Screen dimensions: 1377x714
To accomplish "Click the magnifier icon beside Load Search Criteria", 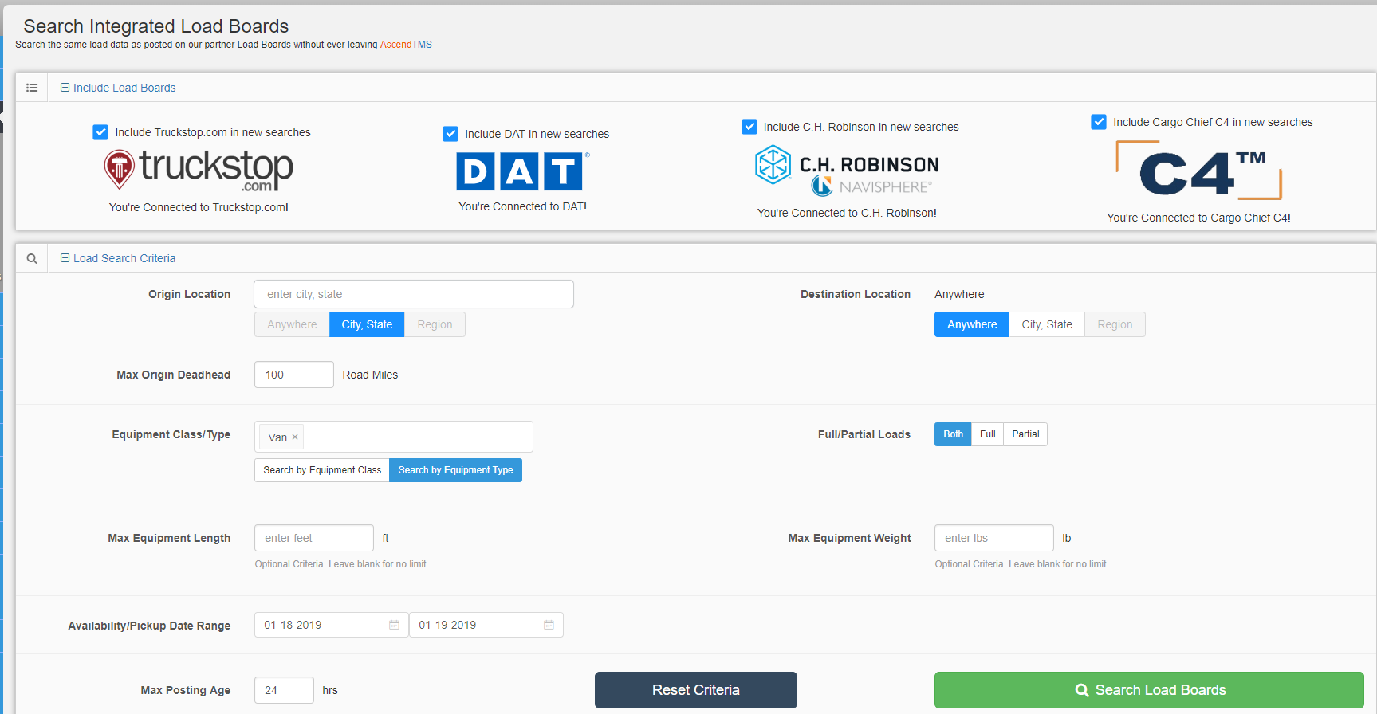I will 32,258.
